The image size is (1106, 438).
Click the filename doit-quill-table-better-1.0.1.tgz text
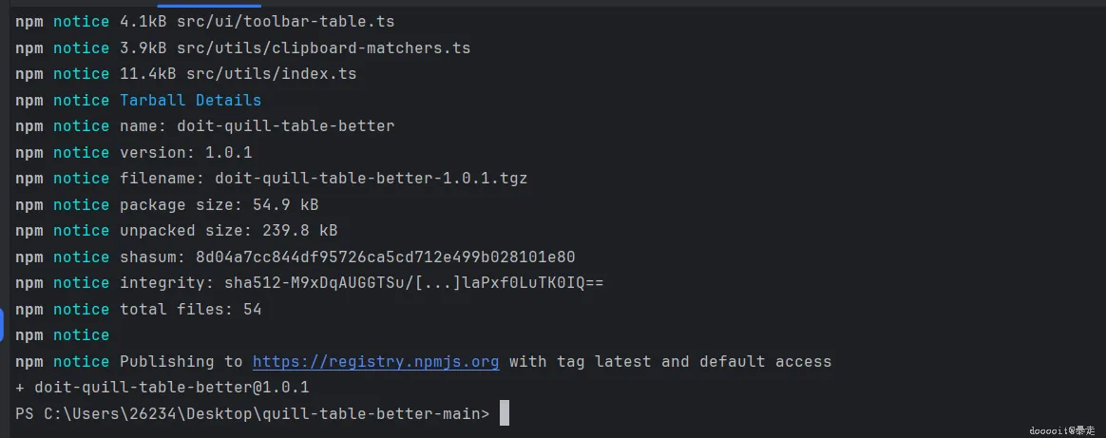(x=371, y=178)
